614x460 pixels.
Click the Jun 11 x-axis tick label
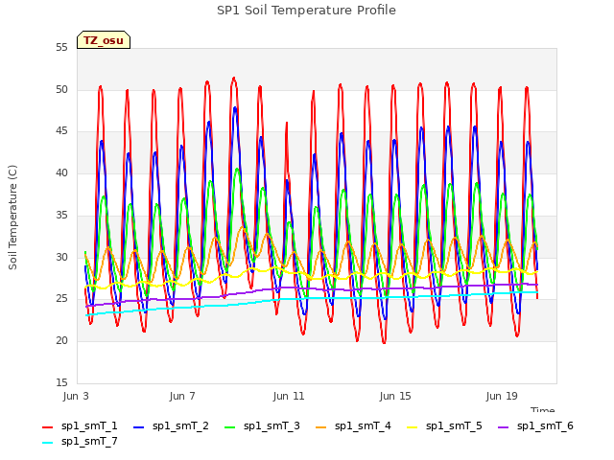pos(289,396)
